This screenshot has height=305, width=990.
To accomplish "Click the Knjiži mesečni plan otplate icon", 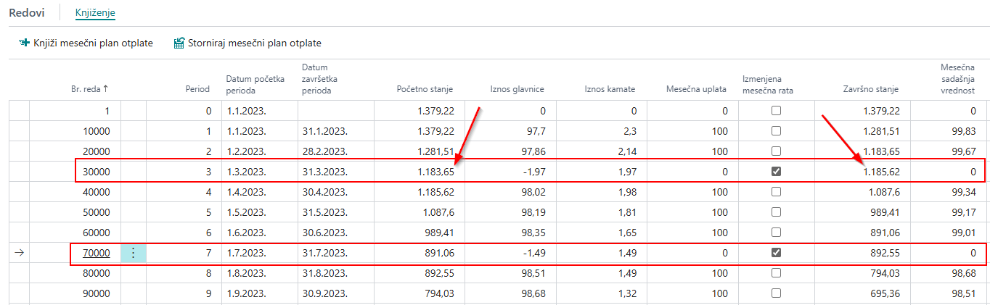I will point(23,43).
